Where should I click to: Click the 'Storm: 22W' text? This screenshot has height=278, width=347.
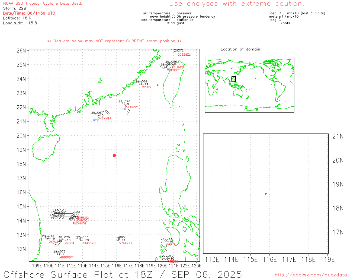coord(15,8)
